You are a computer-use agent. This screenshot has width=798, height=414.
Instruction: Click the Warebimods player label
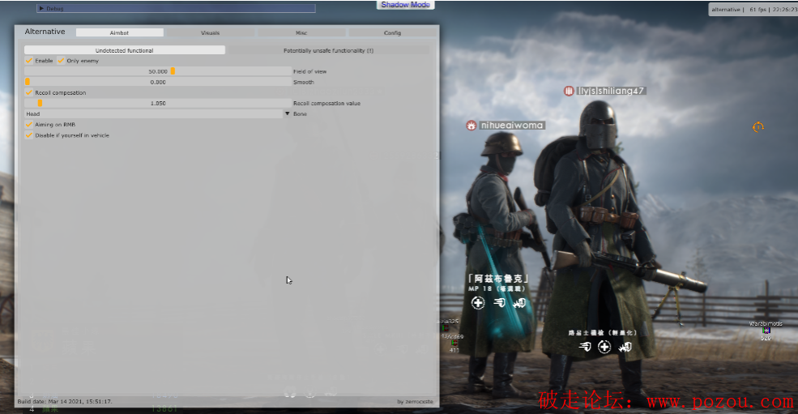coord(766,323)
